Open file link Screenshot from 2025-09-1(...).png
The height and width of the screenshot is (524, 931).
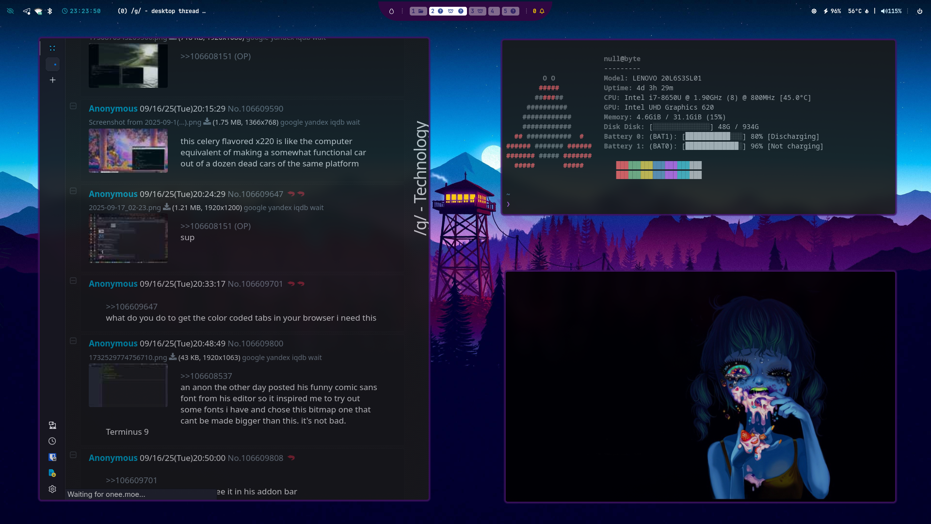[x=145, y=122]
